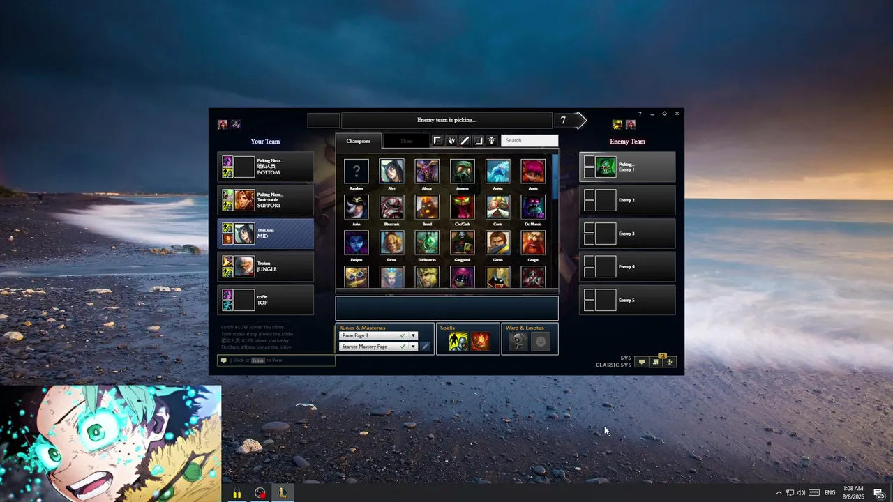This screenshot has width=893, height=502.
Task: Click the champion Search field
Action: [x=530, y=141]
